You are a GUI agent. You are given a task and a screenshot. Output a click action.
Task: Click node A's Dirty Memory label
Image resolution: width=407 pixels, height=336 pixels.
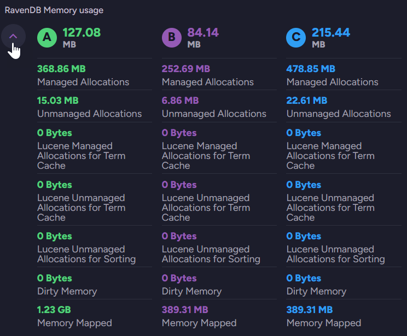pos(67,291)
